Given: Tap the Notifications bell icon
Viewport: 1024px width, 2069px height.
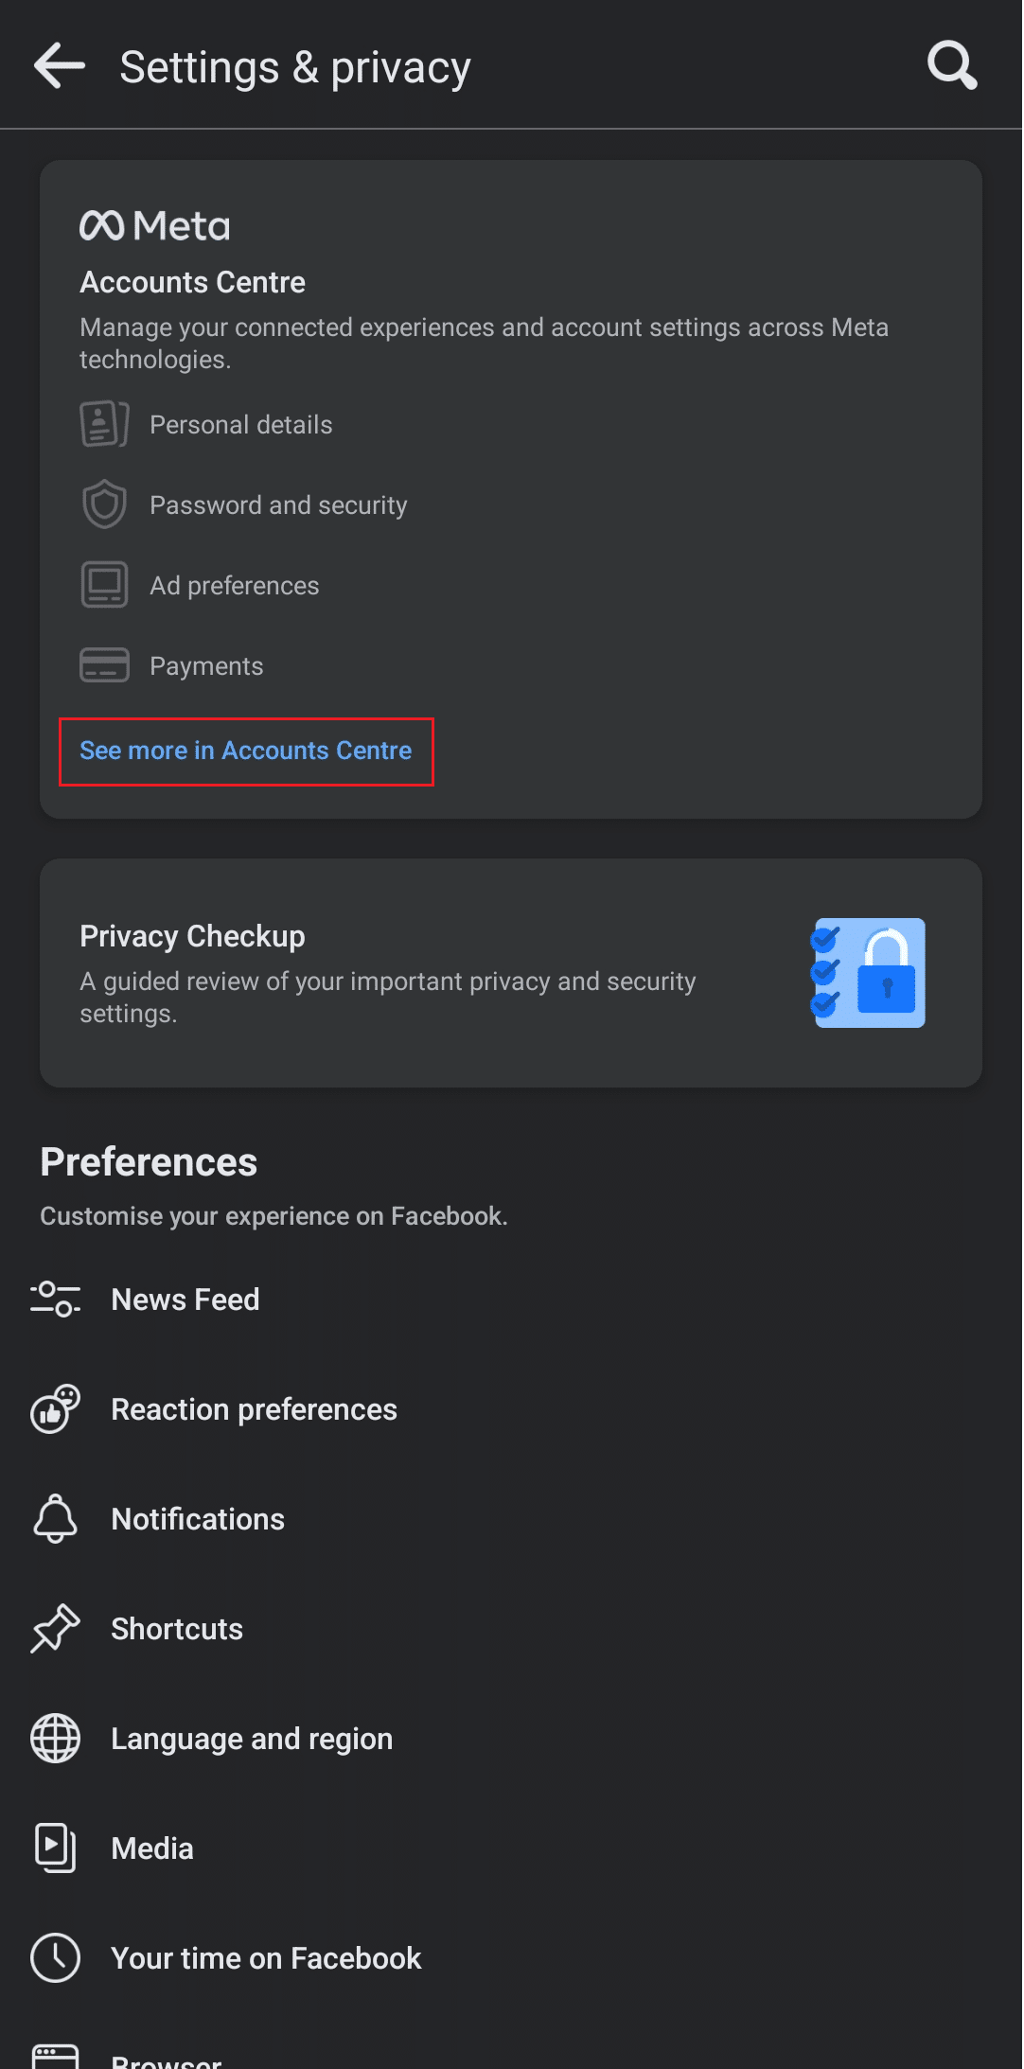Looking at the screenshot, I should 55,1519.
